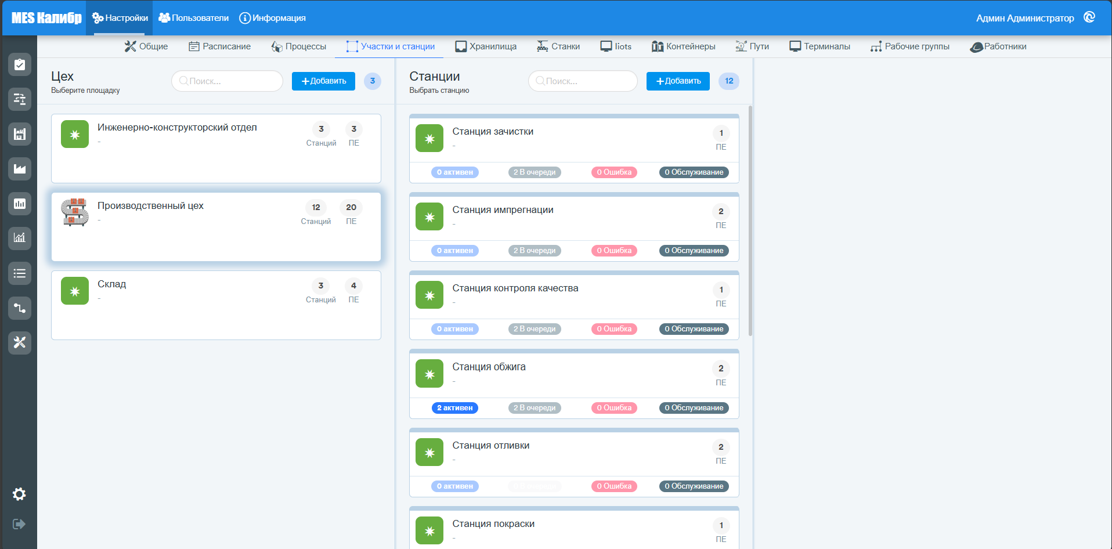Image resolution: width=1112 pixels, height=549 pixels.
Task: Click '0 Ошибка' badge of Станция импрегнации
Action: tap(614, 251)
